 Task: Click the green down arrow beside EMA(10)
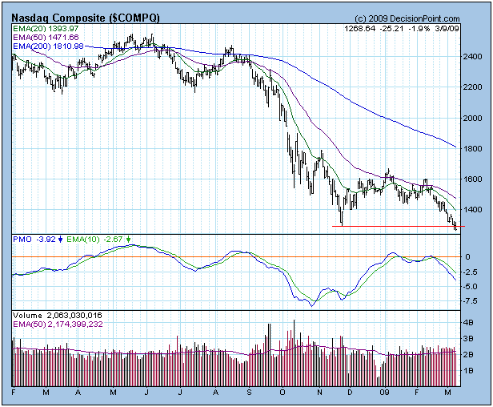(129, 240)
